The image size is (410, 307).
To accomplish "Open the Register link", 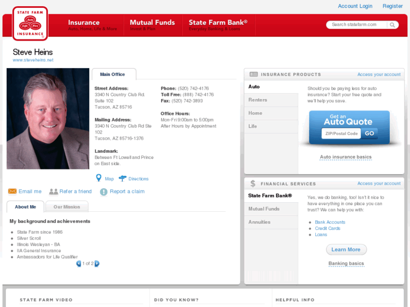I will click(x=393, y=6).
